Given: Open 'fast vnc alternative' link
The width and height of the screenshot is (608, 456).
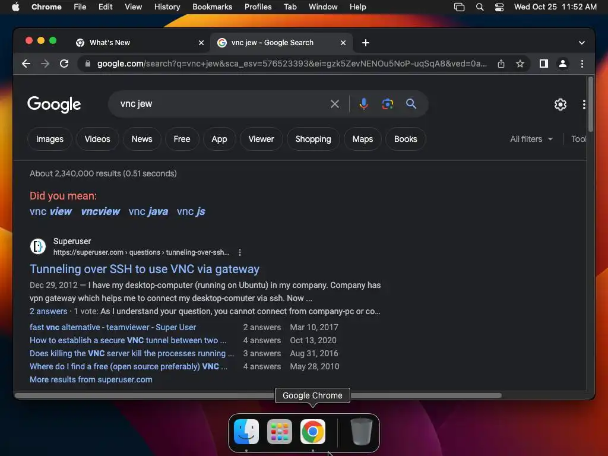Looking at the screenshot, I should [113, 327].
